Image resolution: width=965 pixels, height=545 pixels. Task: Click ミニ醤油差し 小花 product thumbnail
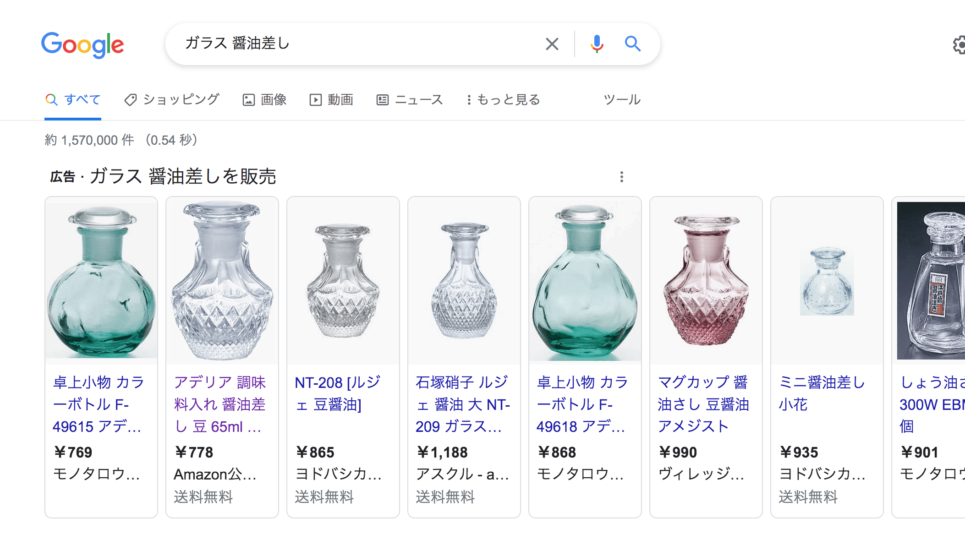coord(827,280)
